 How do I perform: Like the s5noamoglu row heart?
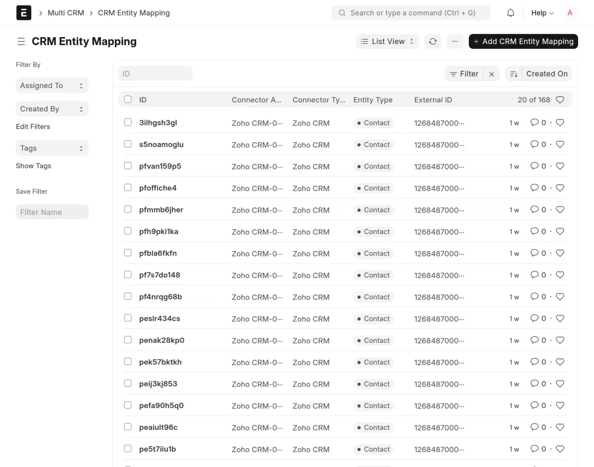[x=560, y=145]
